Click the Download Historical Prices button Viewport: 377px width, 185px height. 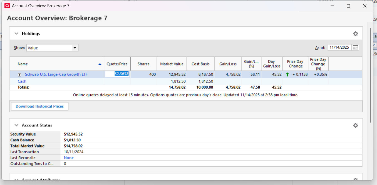[39, 106]
